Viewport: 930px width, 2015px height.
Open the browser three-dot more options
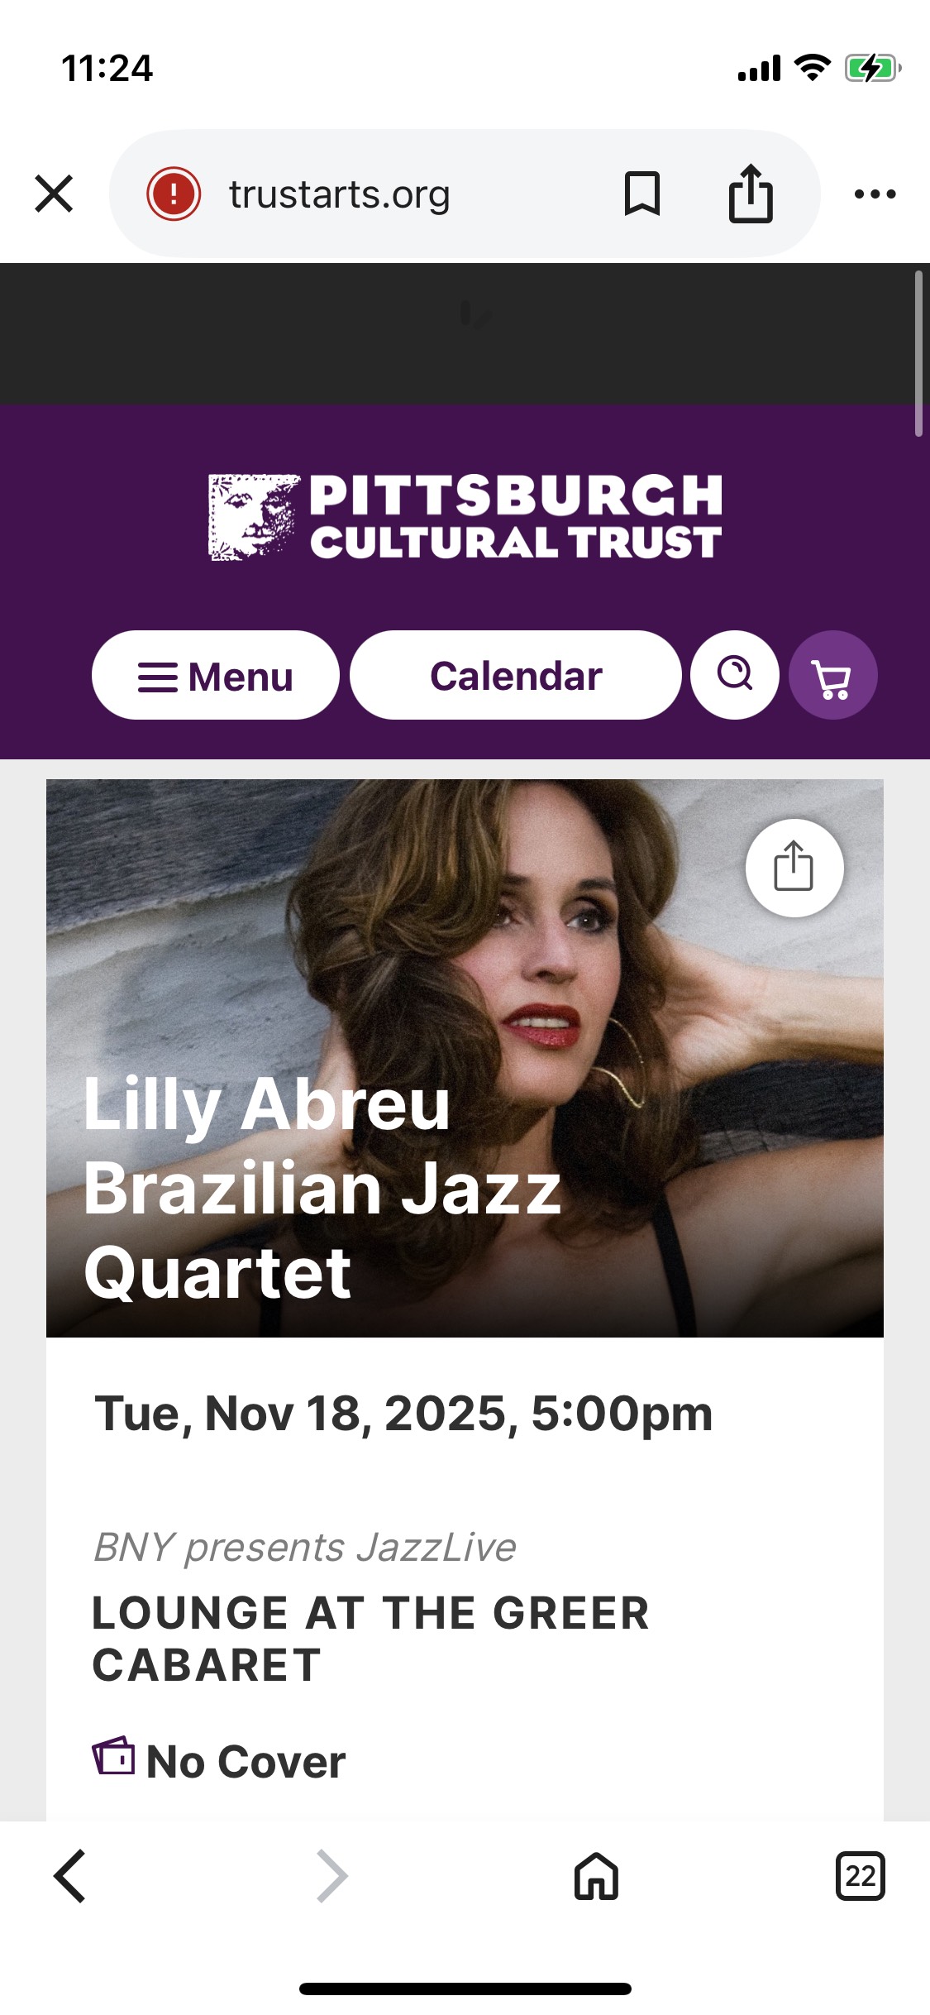pyautogui.click(x=875, y=194)
